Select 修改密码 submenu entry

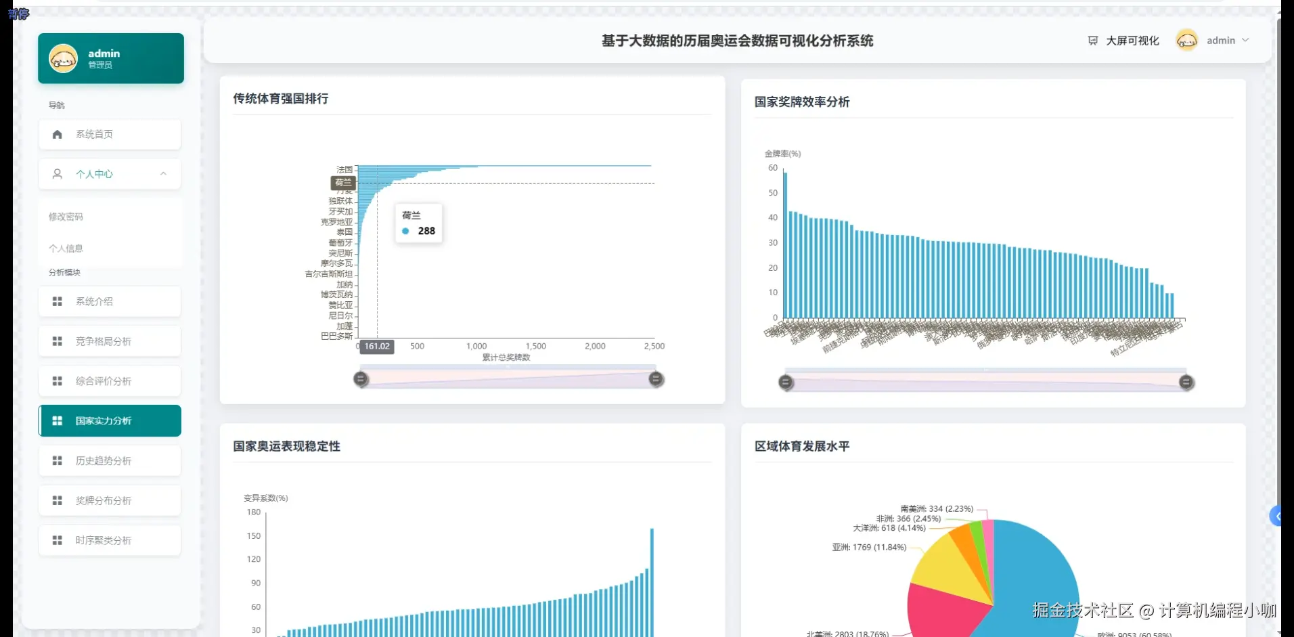pyautogui.click(x=66, y=217)
